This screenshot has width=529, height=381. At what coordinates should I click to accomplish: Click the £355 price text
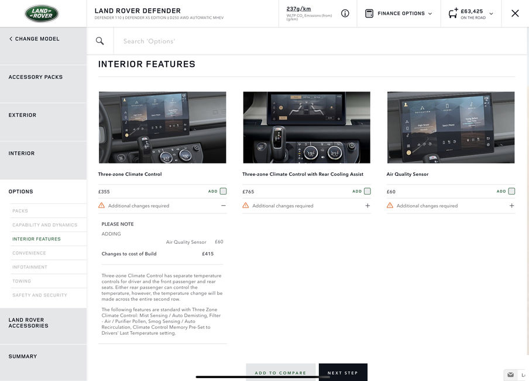(x=104, y=192)
